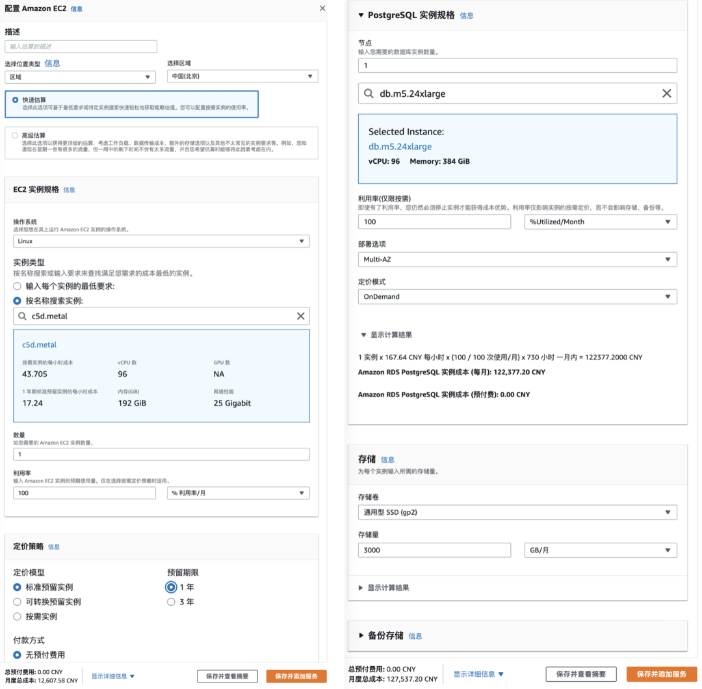
Task: Open the GB/月 storage unit dropdown
Action: [601, 550]
